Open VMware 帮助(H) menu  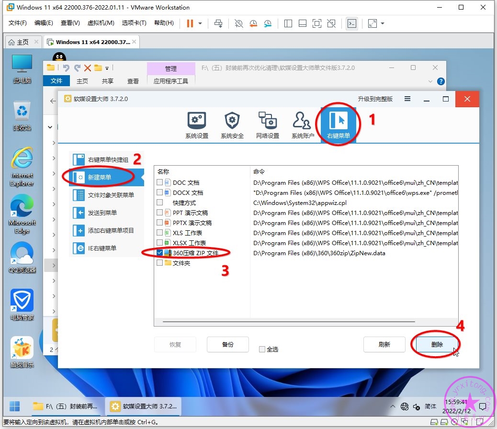(x=164, y=23)
